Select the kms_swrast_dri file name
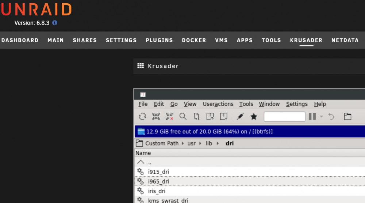 168,200
